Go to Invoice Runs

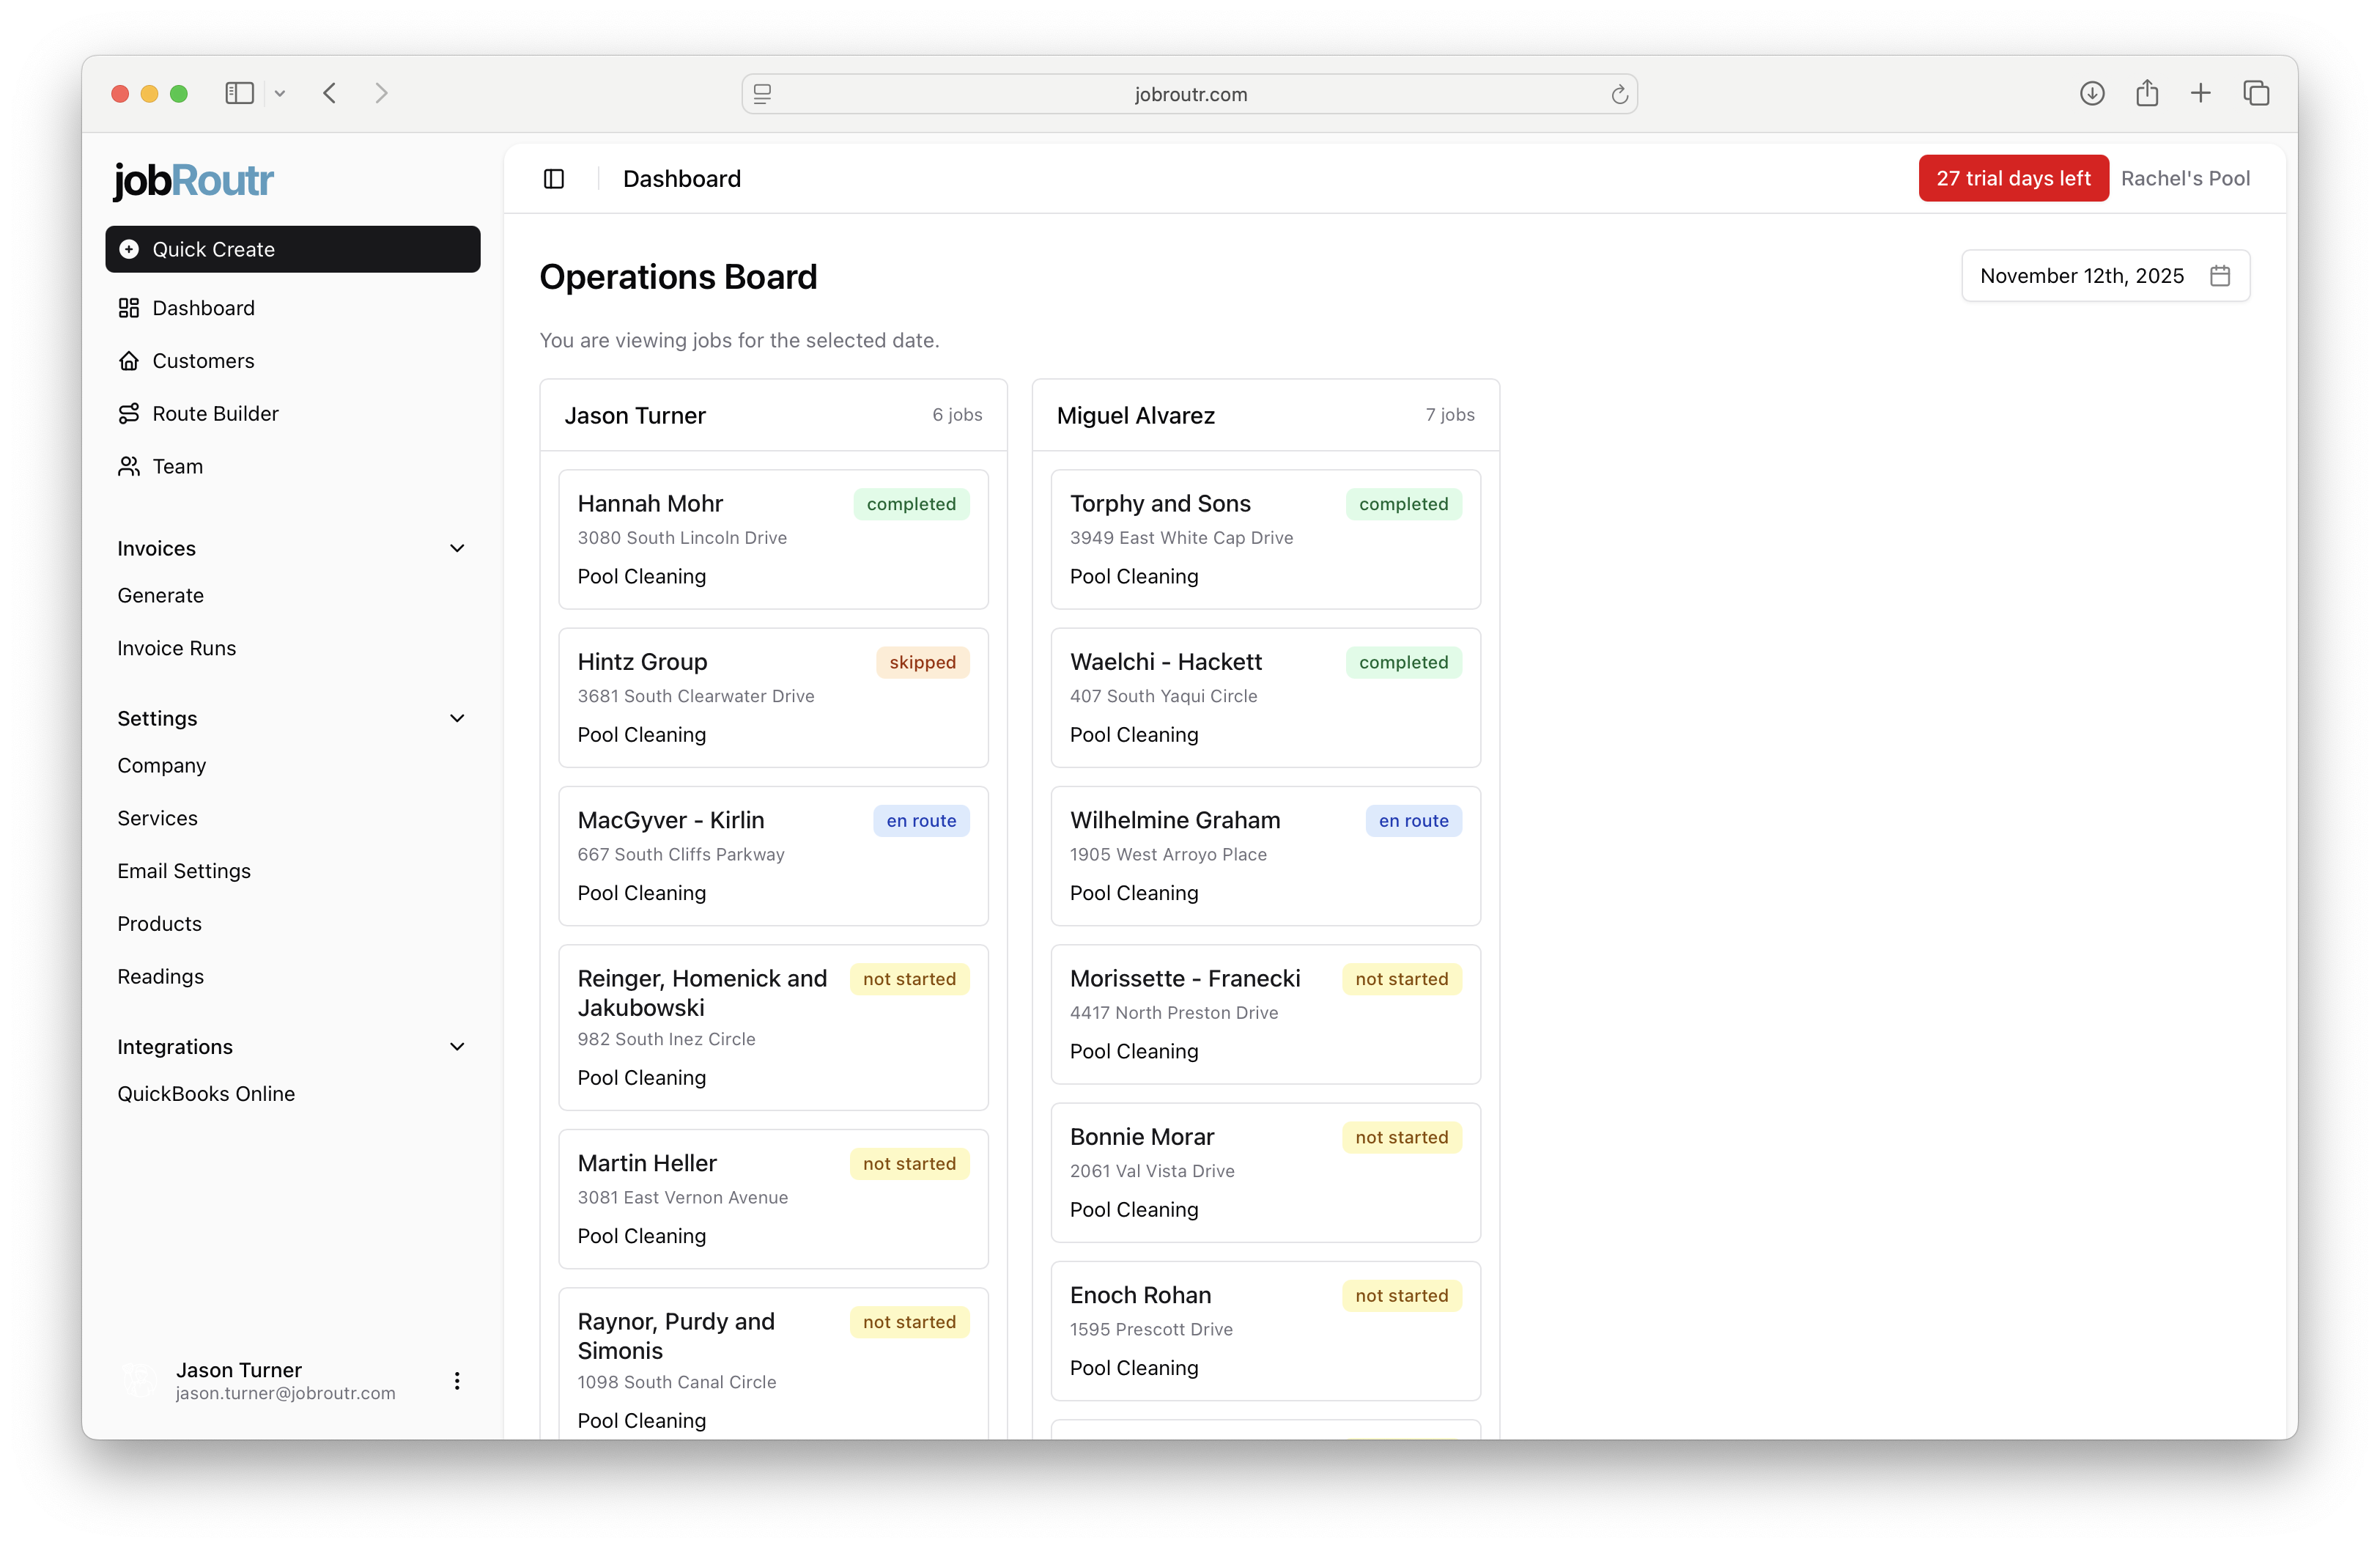click(176, 648)
